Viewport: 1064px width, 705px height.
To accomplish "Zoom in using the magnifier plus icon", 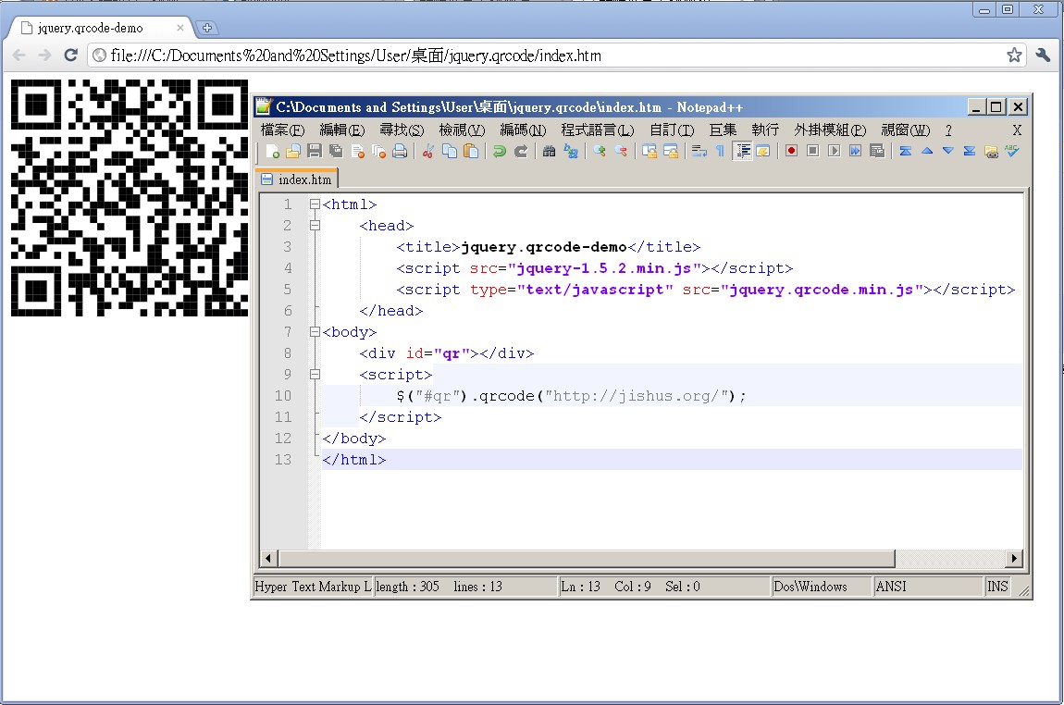I will point(600,152).
